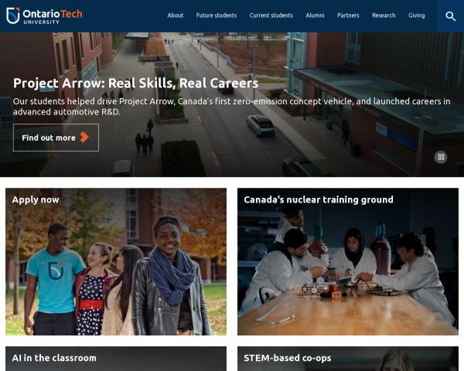
Task: Pause the hero video
Action: pyautogui.click(x=441, y=157)
